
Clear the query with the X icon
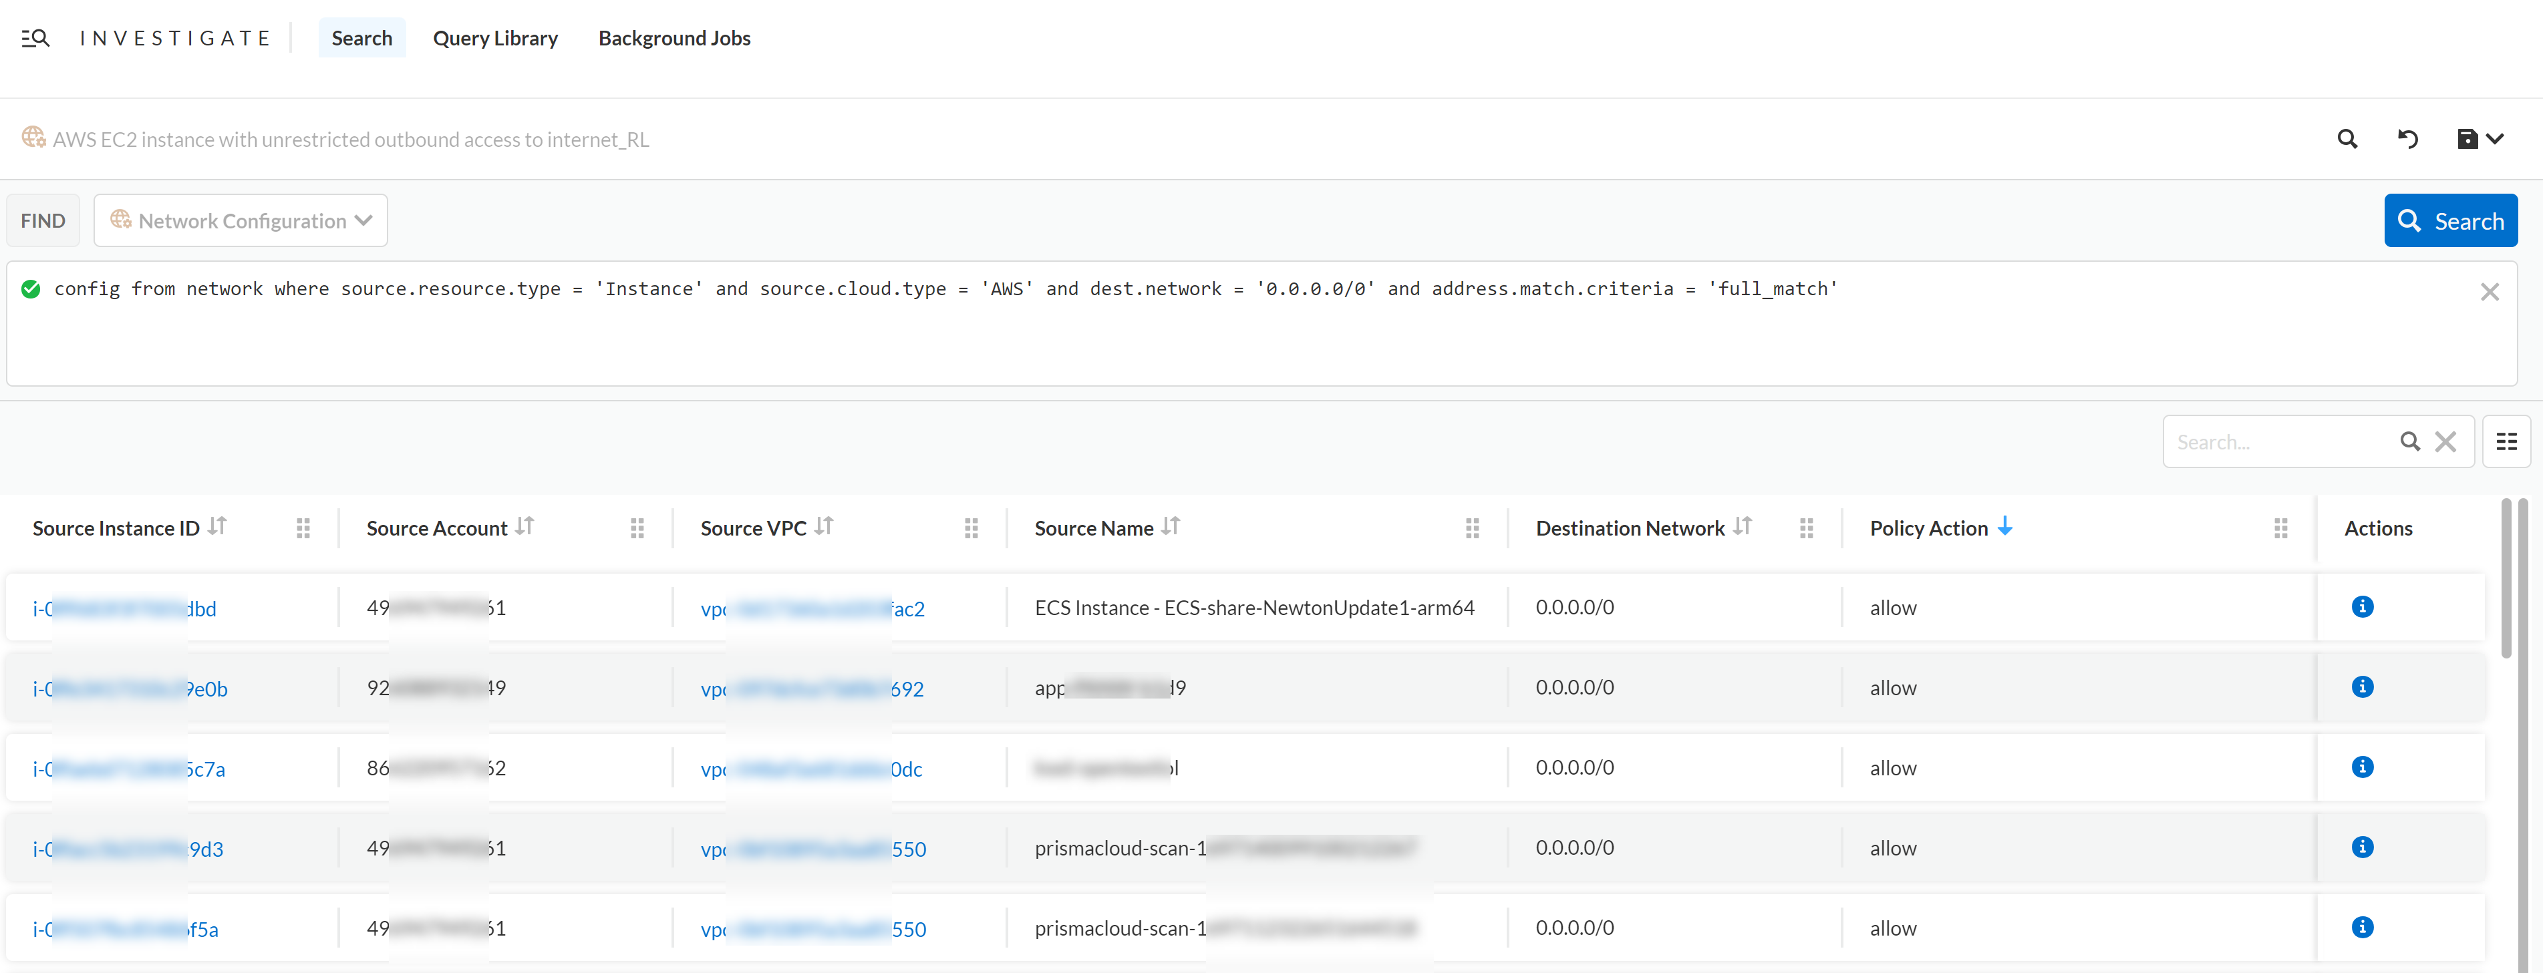coord(2489,292)
